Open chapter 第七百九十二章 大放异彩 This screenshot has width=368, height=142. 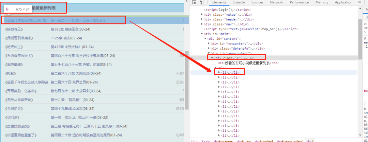coord(70,91)
